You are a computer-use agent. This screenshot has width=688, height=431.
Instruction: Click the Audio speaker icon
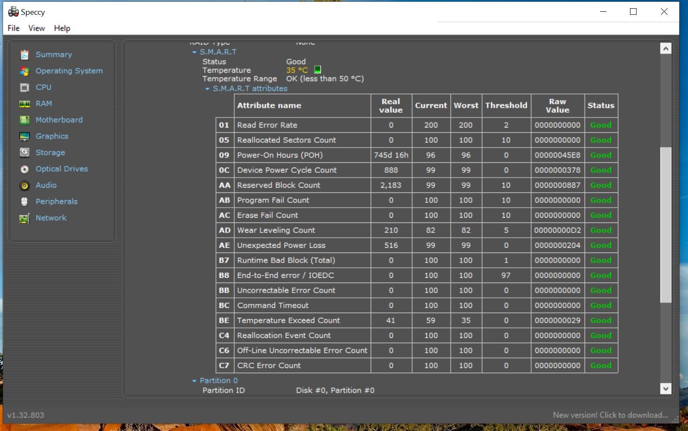point(24,185)
